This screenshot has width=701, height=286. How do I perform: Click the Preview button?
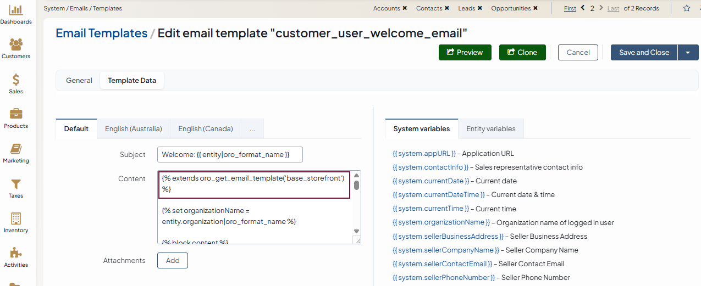coord(465,53)
